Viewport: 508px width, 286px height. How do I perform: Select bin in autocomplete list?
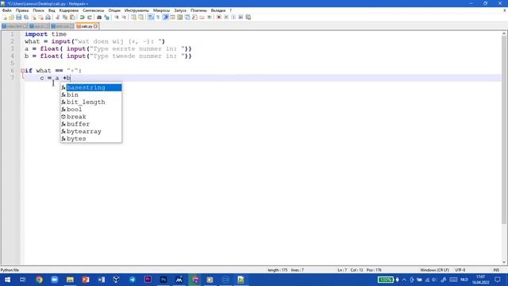91,95
